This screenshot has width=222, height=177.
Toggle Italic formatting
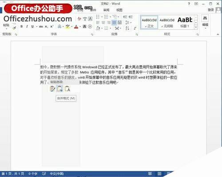(x=27, y=27)
